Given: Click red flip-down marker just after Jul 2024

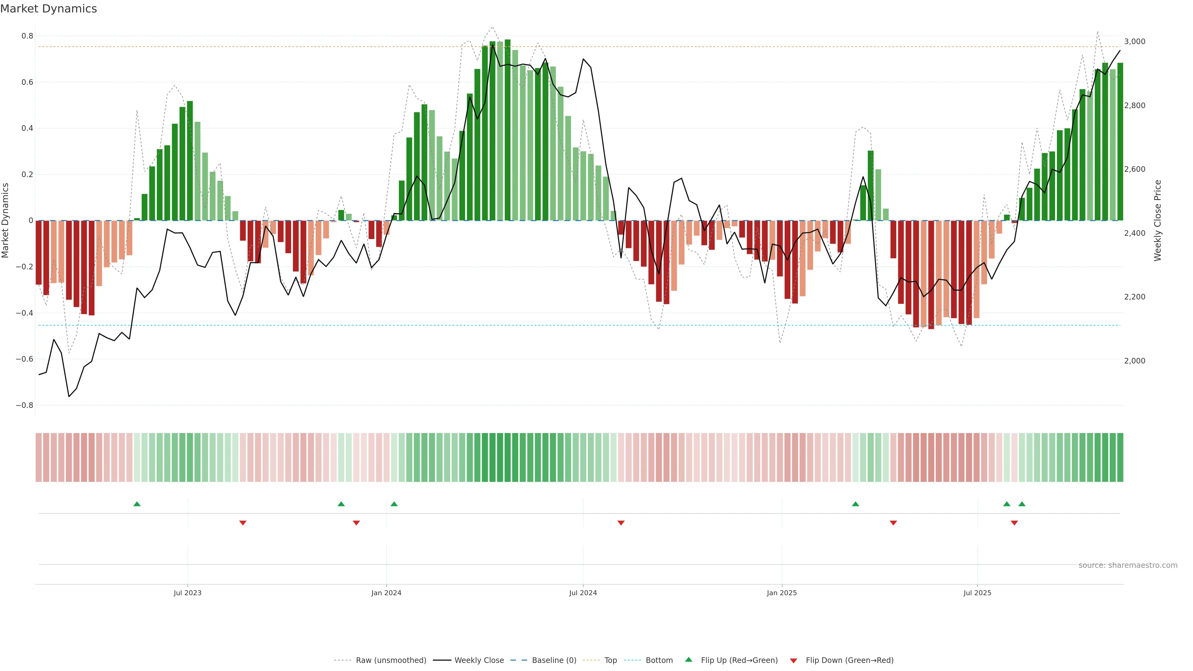Looking at the screenshot, I should coord(621,523).
